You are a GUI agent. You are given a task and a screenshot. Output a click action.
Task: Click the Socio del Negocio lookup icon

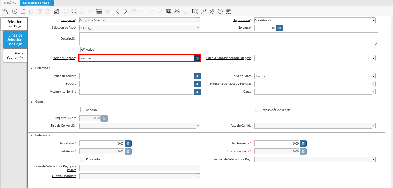tap(197, 58)
